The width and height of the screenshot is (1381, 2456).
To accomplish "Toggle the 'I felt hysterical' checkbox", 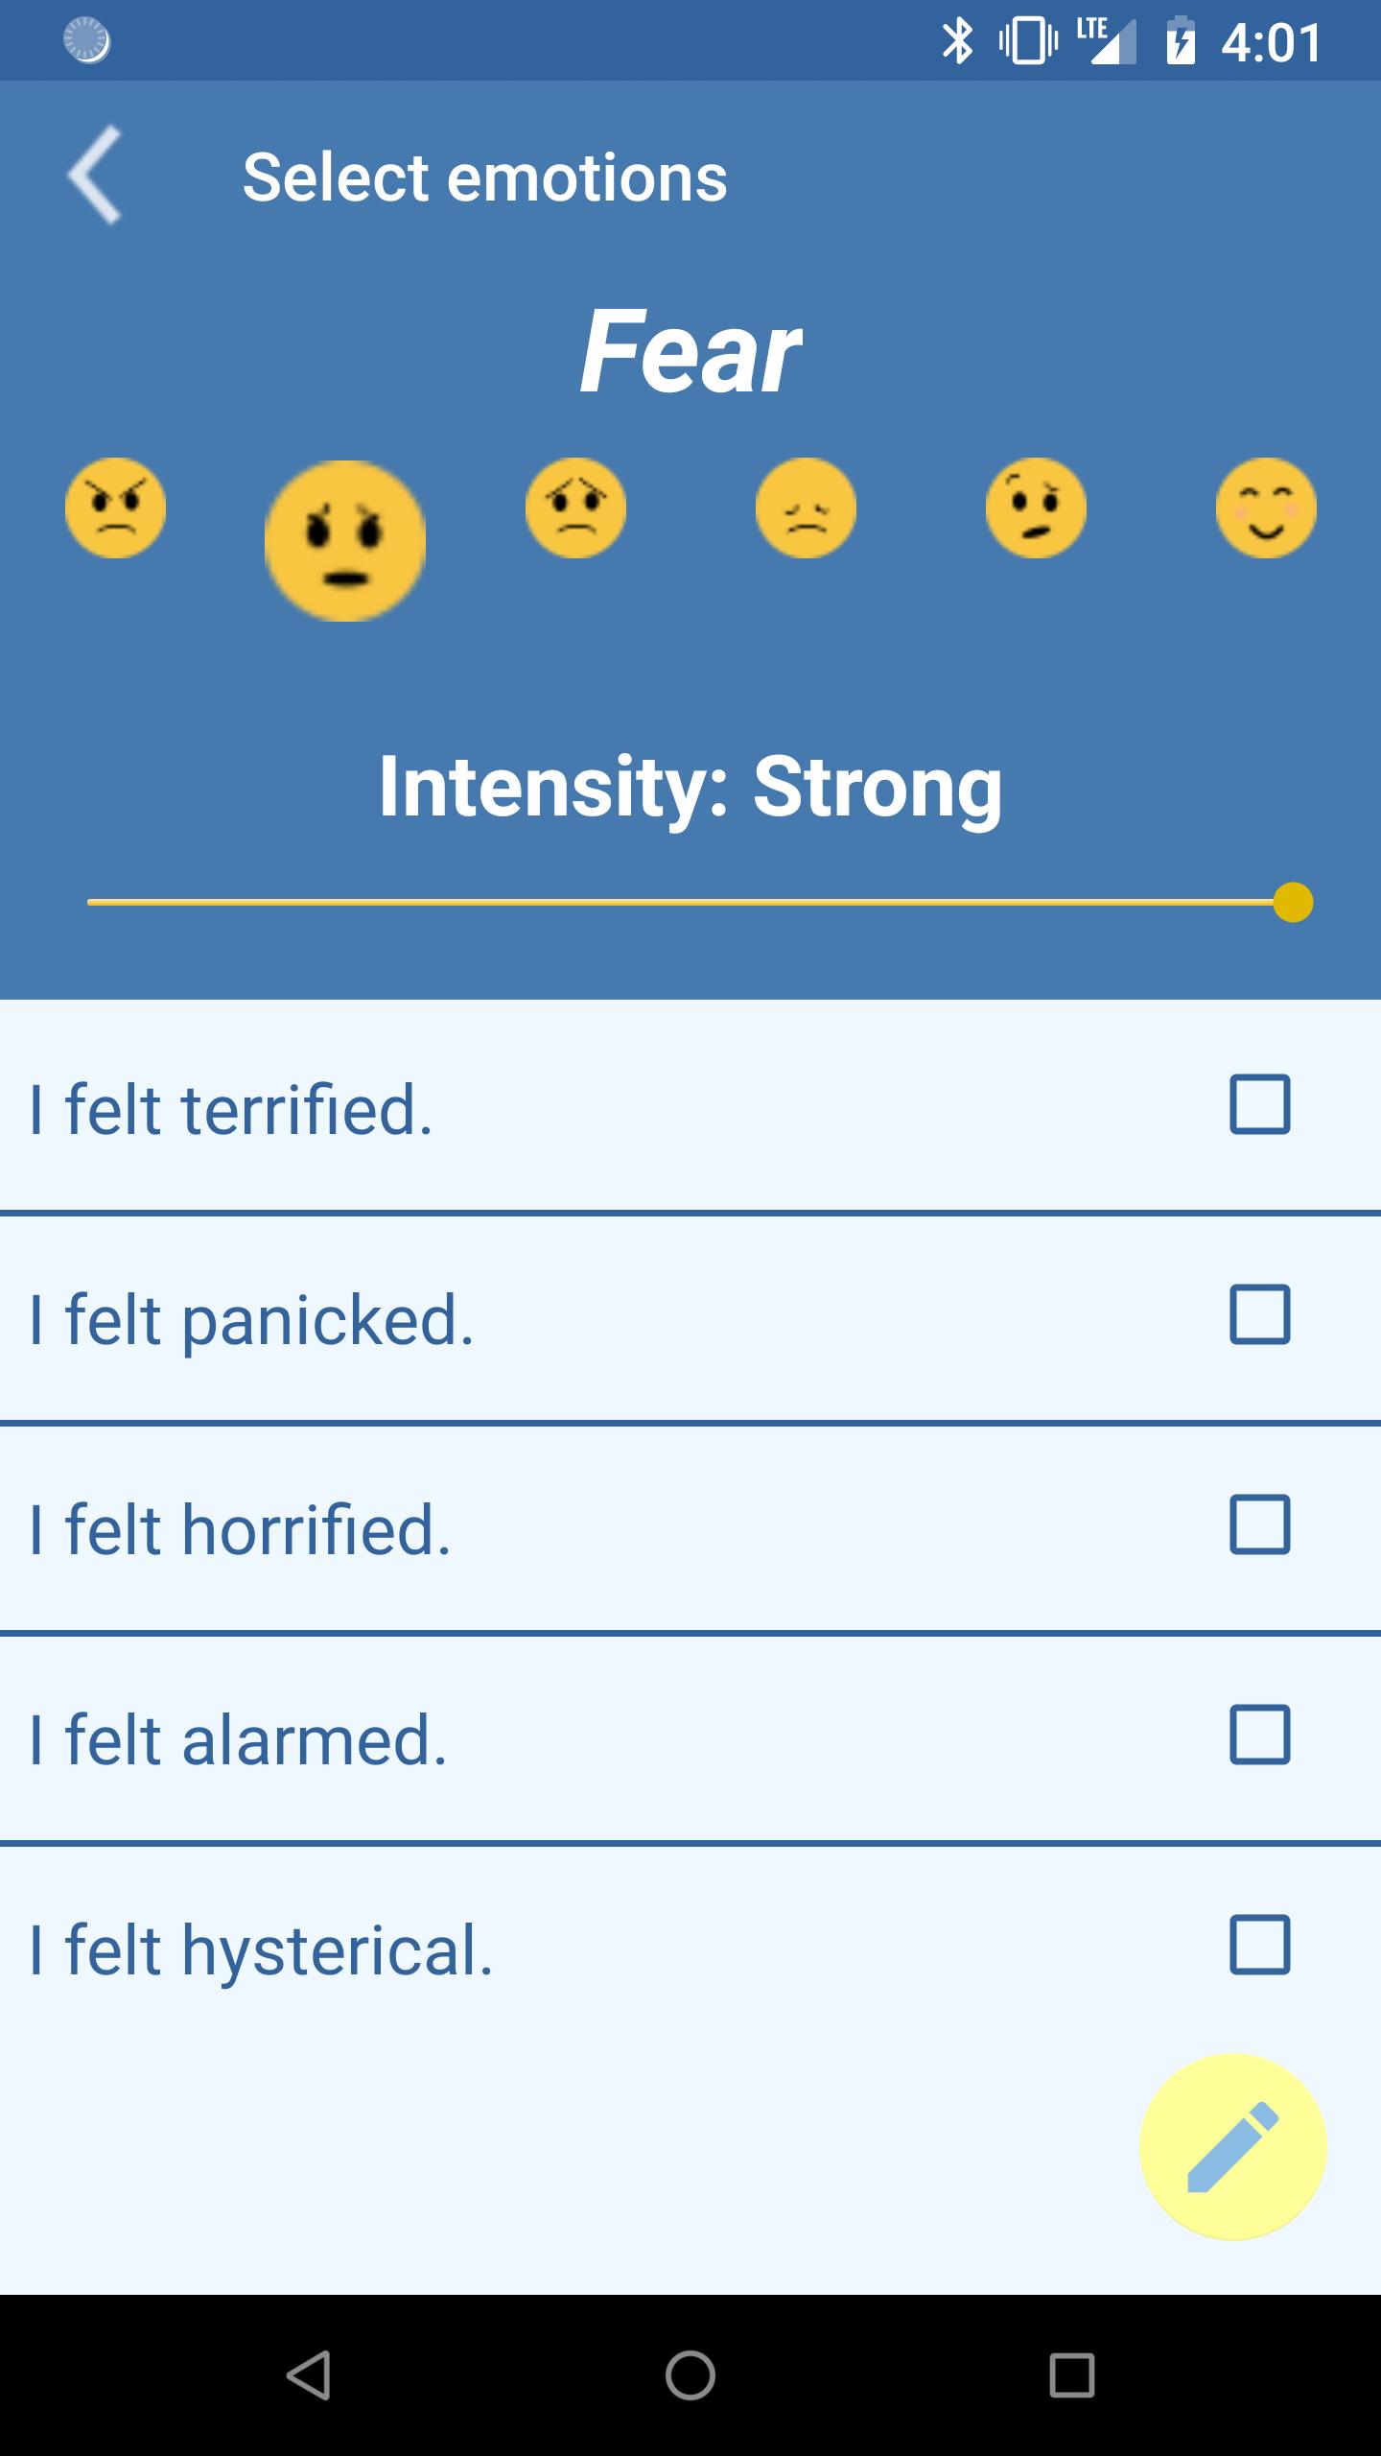I will click(x=1259, y=1945).
